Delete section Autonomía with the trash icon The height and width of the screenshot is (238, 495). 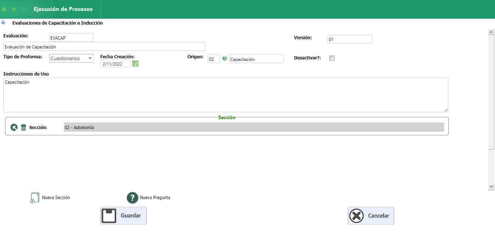point(24,127)
